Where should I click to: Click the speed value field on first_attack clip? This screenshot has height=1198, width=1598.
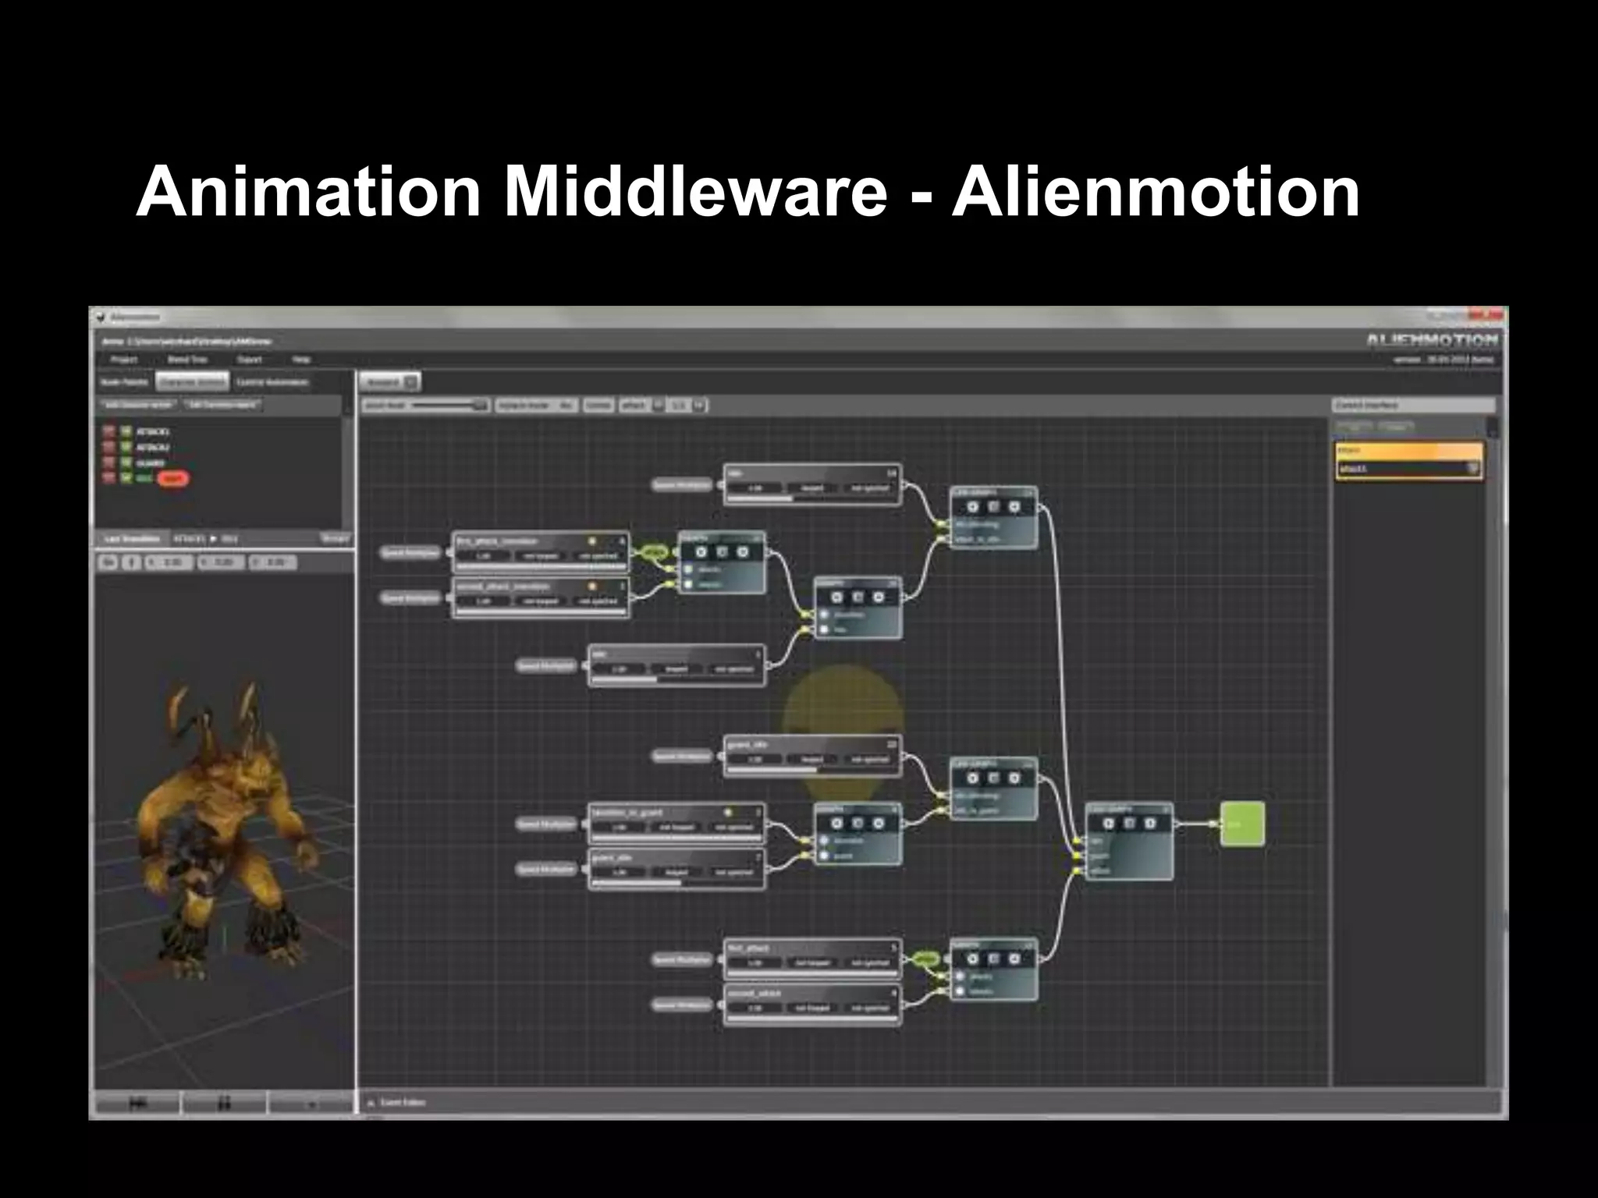coord(755,963)
